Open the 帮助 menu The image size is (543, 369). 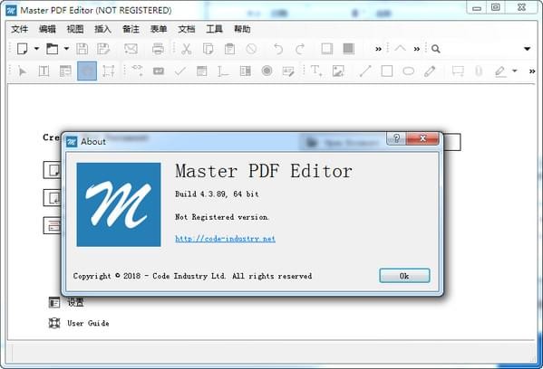click(x=242, y=29)
